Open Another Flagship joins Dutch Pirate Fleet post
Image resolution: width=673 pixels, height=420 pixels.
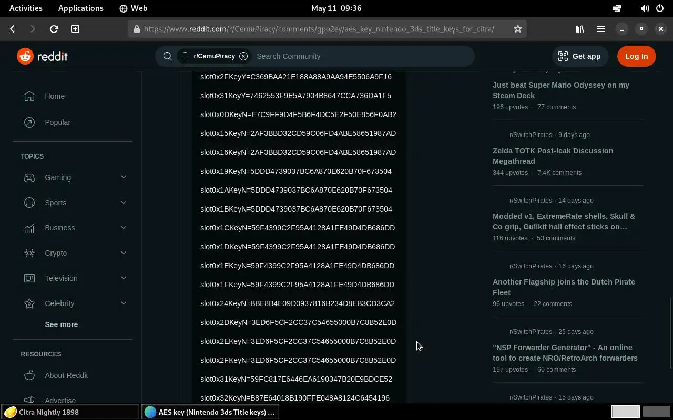coord(564,287)
